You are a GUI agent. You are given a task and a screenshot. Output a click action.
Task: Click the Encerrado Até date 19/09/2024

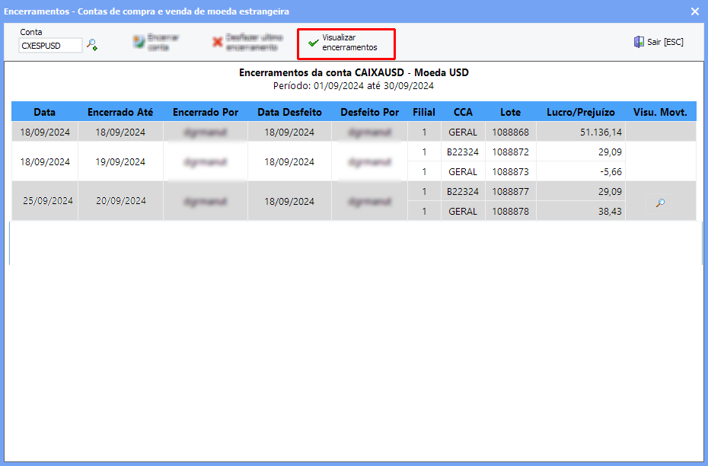click(120, 162)
